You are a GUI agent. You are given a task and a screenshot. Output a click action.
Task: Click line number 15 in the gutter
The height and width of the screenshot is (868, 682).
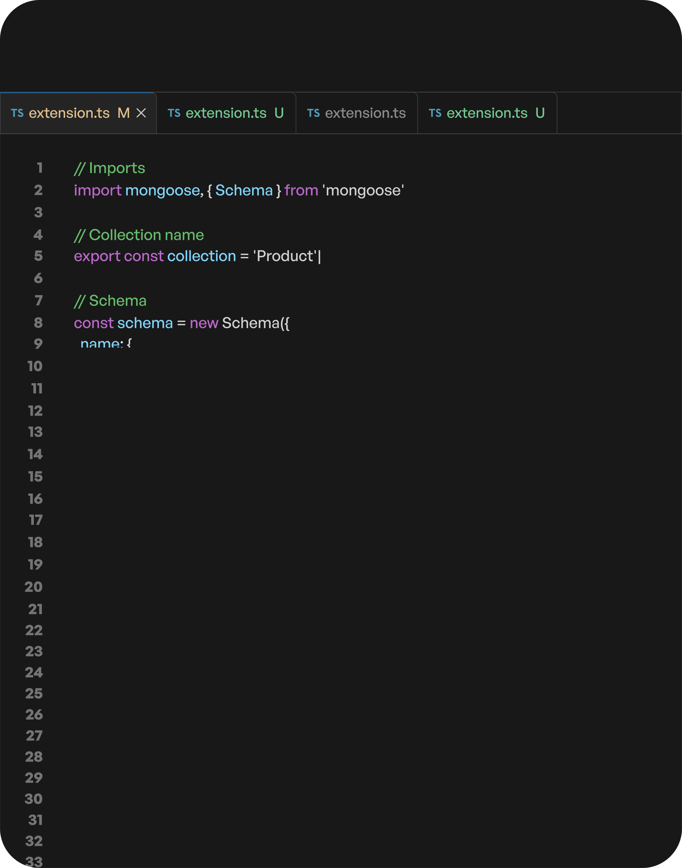click(x=36, y=477)
